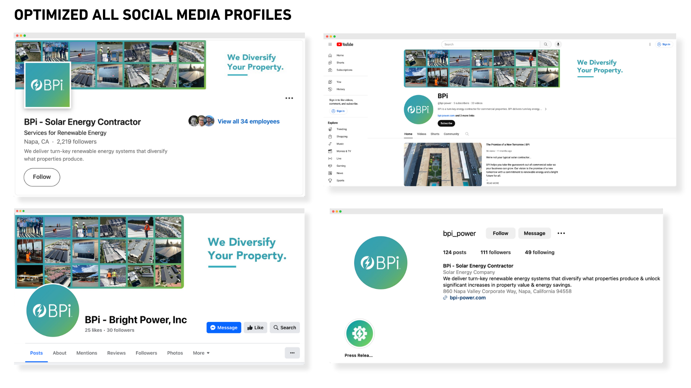Click the Facebook page Search button
The image size is (691, 388).
coord(285,328)
